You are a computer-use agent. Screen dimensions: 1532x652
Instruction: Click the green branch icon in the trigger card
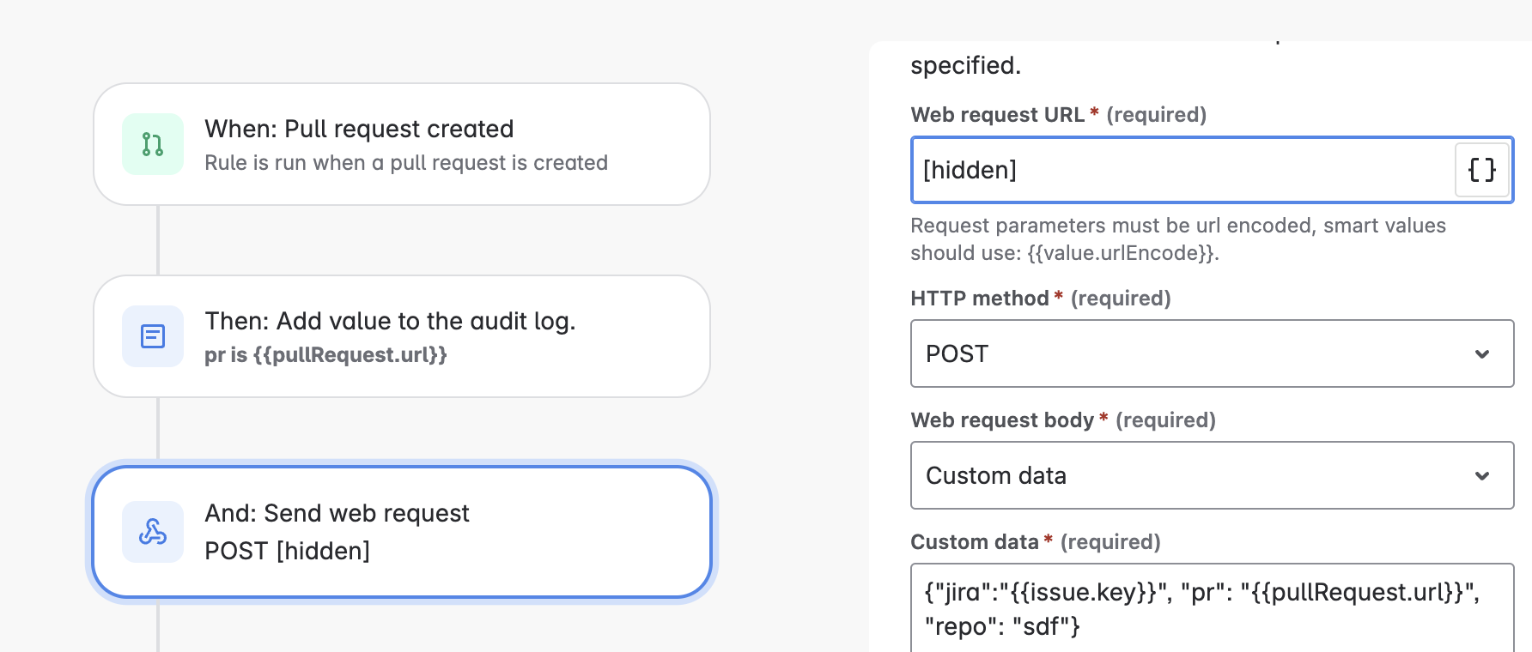153,144
